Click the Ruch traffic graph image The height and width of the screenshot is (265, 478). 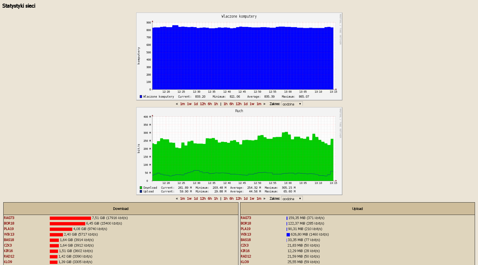pos(239,151)
